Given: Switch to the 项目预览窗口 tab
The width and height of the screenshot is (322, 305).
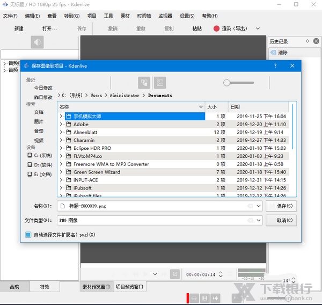Looking at the screenshot, I should [x=129, y=287].
